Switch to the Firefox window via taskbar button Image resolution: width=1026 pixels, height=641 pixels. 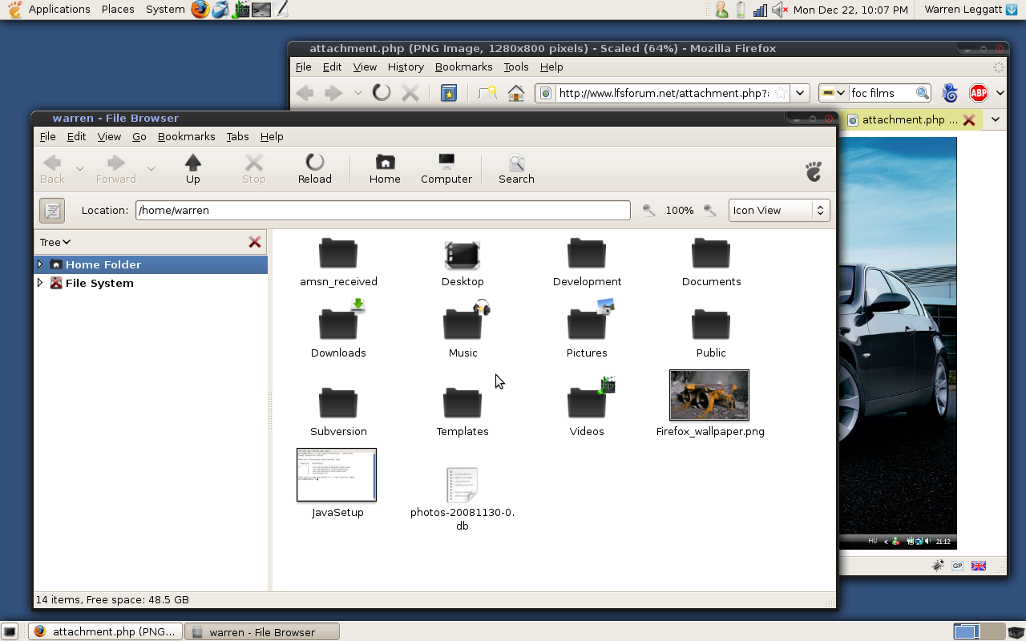point(106,631)
